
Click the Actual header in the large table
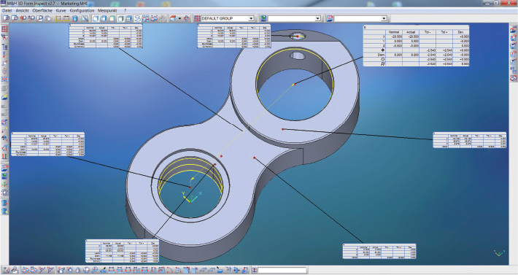[411, 32]
